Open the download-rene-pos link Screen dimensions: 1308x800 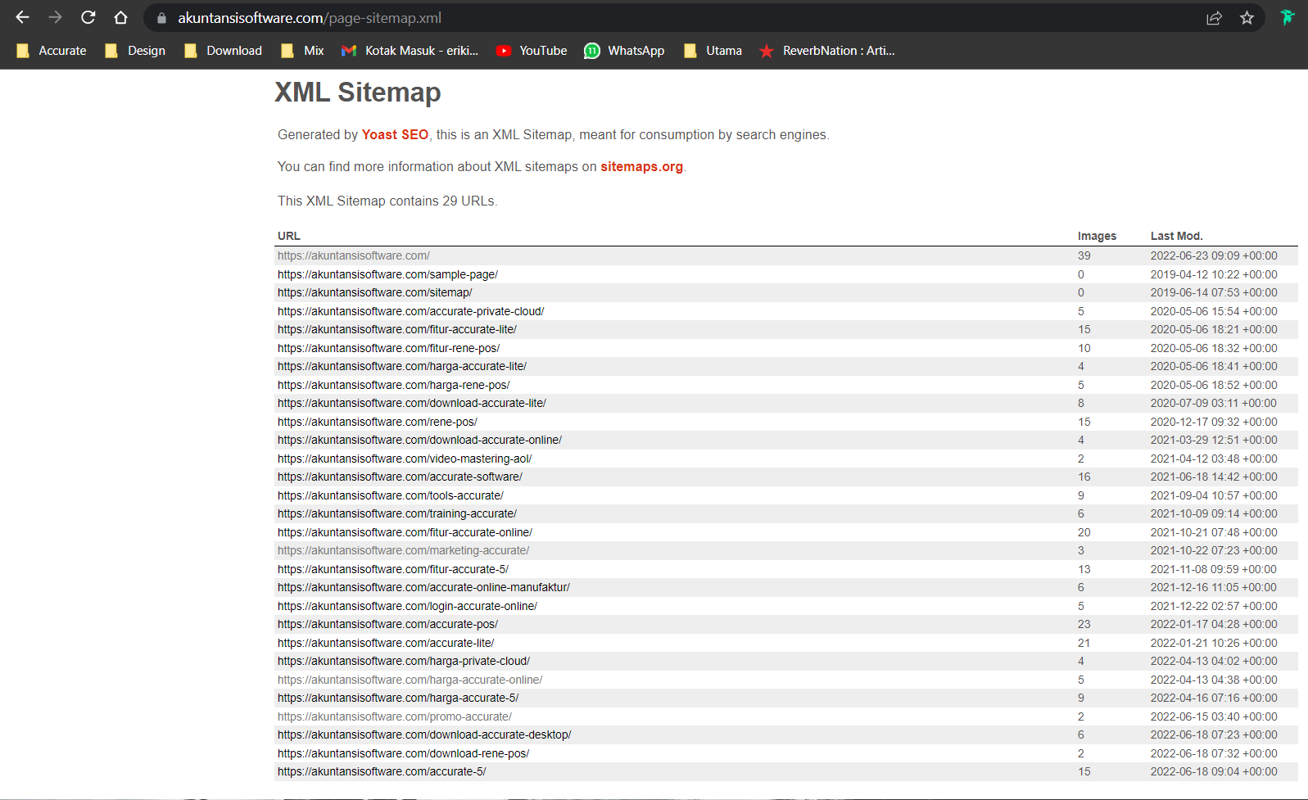403,754
